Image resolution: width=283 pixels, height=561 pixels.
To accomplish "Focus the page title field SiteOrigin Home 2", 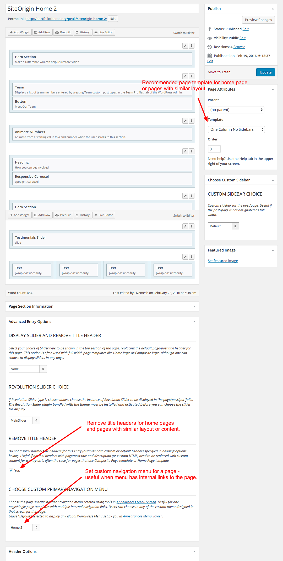I will click(102, 9).
